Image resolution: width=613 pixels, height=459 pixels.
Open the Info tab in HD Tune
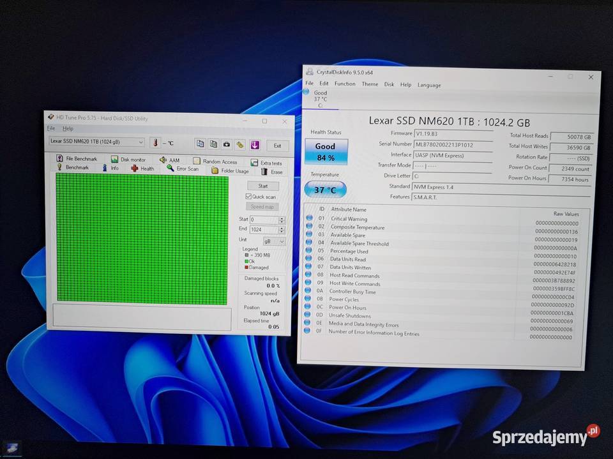[110, 168]
